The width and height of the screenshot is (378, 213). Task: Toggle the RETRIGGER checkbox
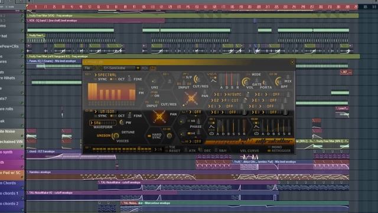pyautogui.click(x=279, y=151)
